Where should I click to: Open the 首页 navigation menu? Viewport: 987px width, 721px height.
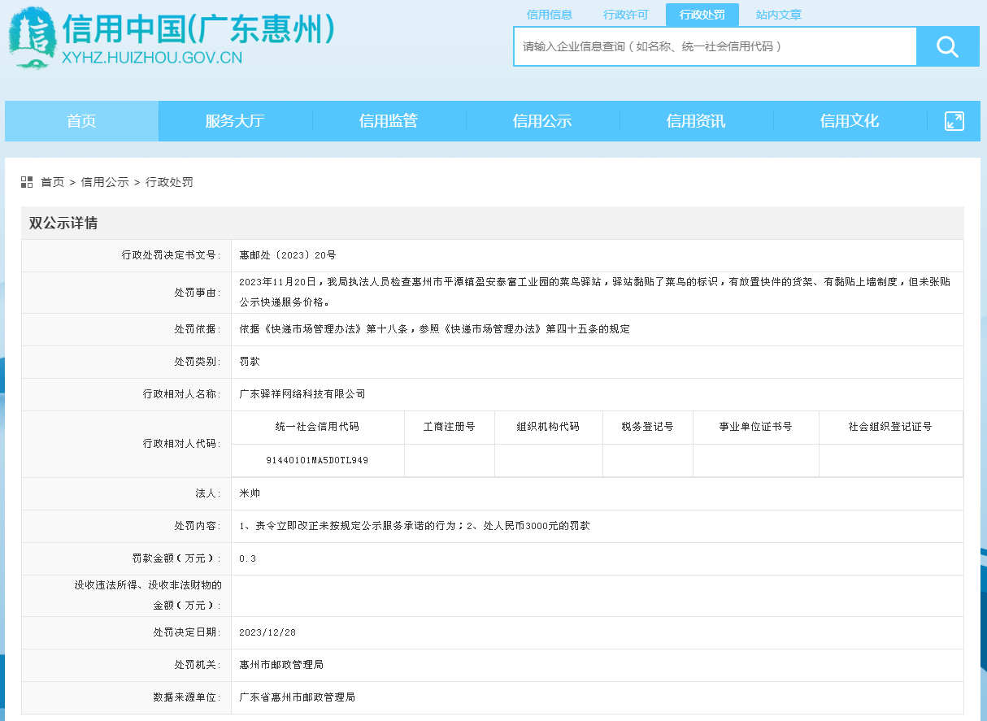81,121
